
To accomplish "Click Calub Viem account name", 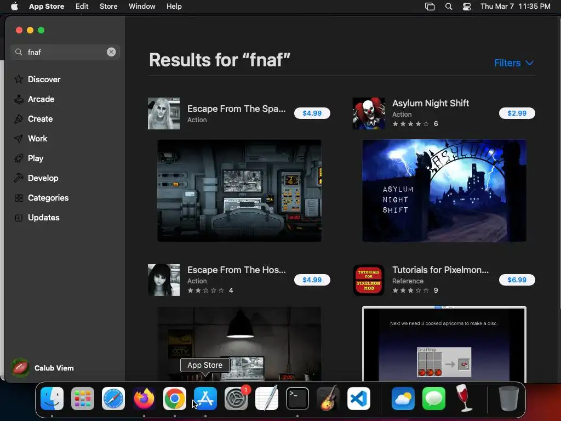I will [54, 368].
